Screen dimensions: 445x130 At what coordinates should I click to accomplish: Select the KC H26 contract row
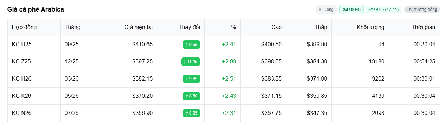[224, 79]
